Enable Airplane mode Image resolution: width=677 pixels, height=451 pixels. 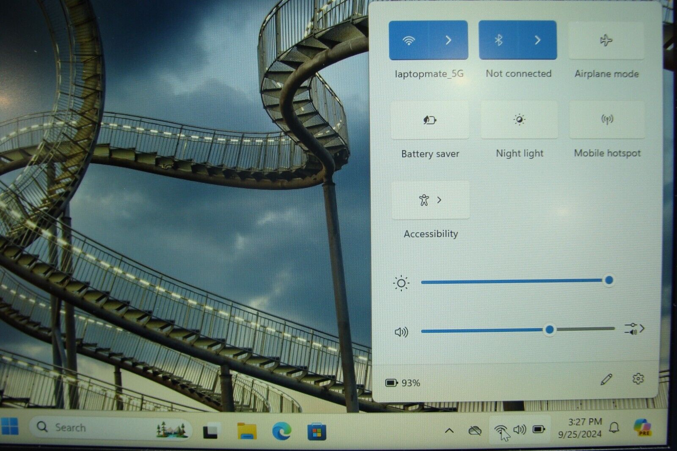[606, 41]
